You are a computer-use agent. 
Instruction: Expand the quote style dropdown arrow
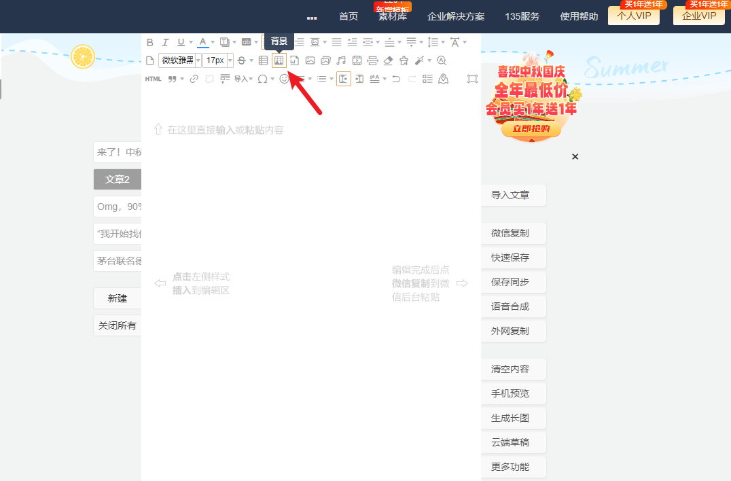(182, 79)
